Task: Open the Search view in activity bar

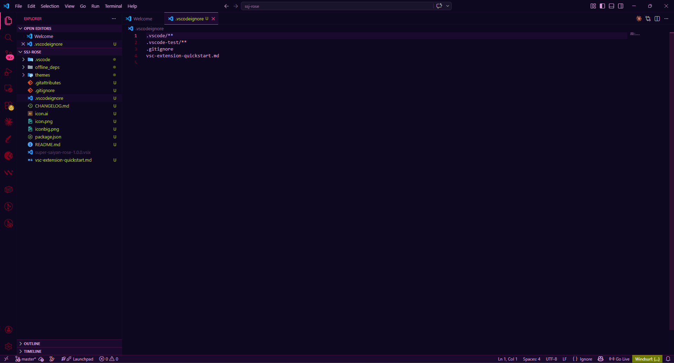Action: tap(8, 38)
